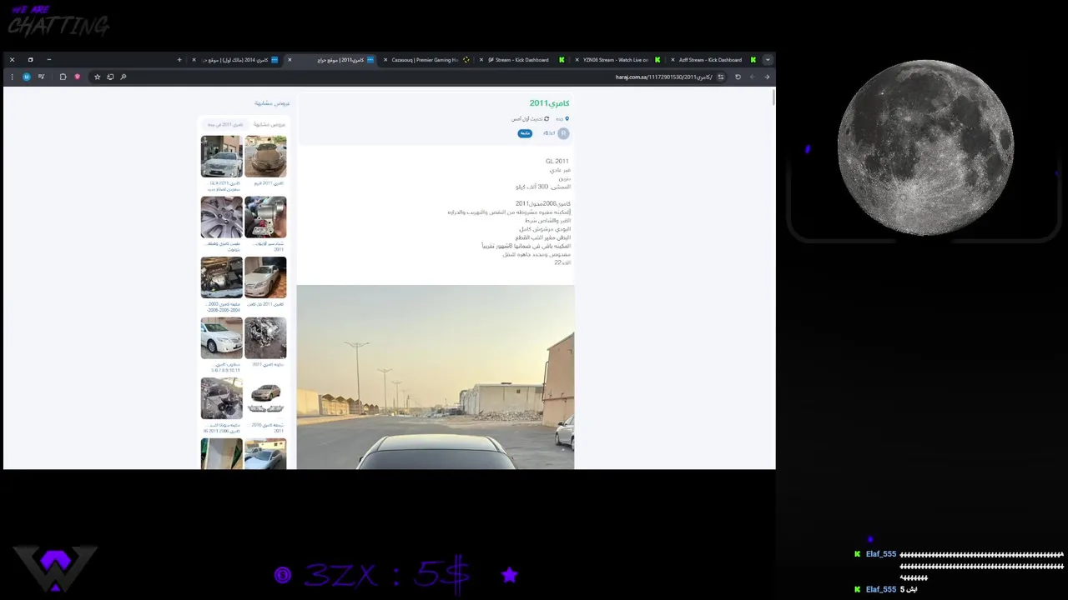Viewport: 1068px width, 600px height.
Task: Expand the tab search dropdown arrow
Action: pos(768,60)
